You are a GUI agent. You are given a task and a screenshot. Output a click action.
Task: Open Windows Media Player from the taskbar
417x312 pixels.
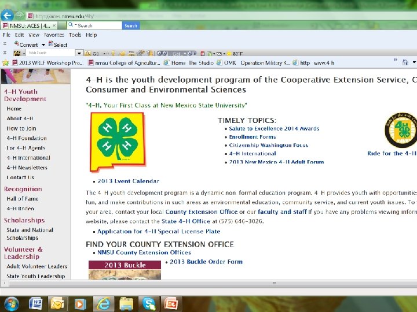pyautogui.click(x=80, y=304)
